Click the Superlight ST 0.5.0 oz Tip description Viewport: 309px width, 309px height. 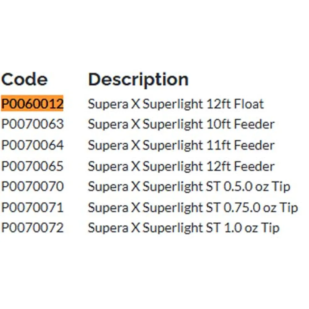click(189, 187)
